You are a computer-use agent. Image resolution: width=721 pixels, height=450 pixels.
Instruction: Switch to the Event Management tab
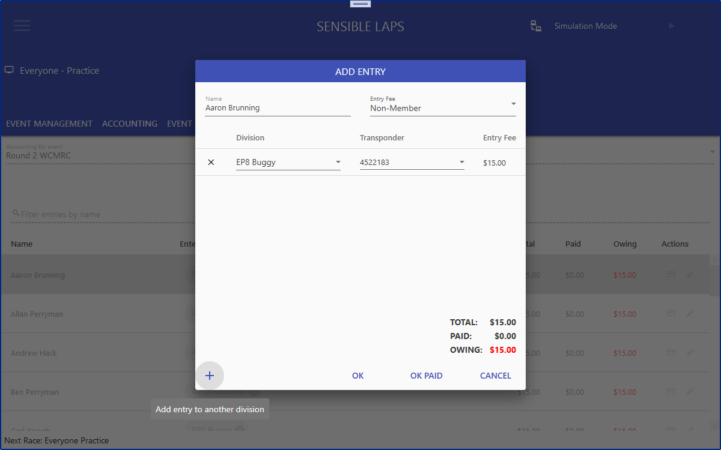49,124
